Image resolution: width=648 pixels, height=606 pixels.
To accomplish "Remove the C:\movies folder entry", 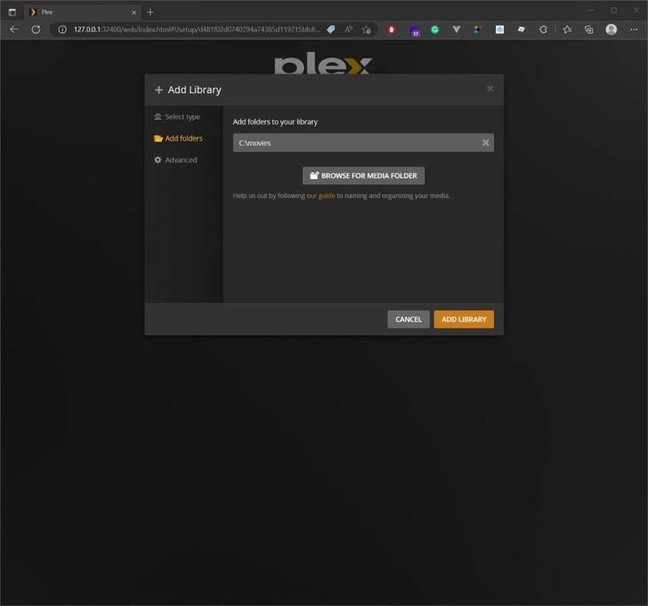I will click(485, 143).
